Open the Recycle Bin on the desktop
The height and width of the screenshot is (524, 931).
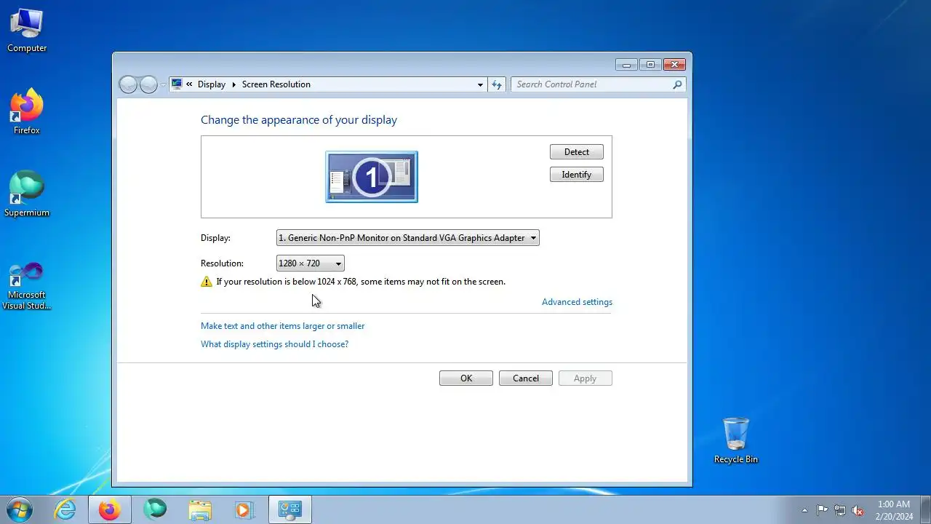pyautogui.click(x=735, y=440)
